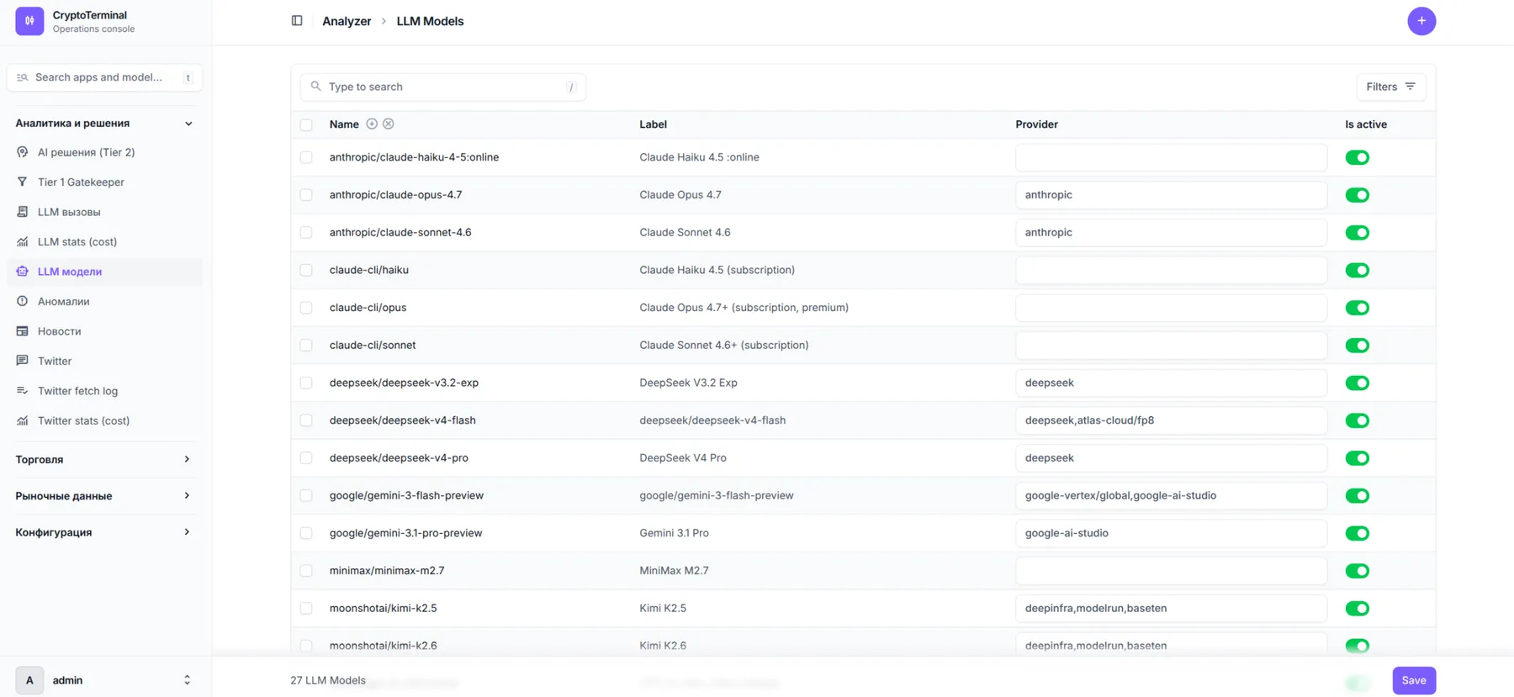Click the sidebar search apps icon

click(23, 77)
